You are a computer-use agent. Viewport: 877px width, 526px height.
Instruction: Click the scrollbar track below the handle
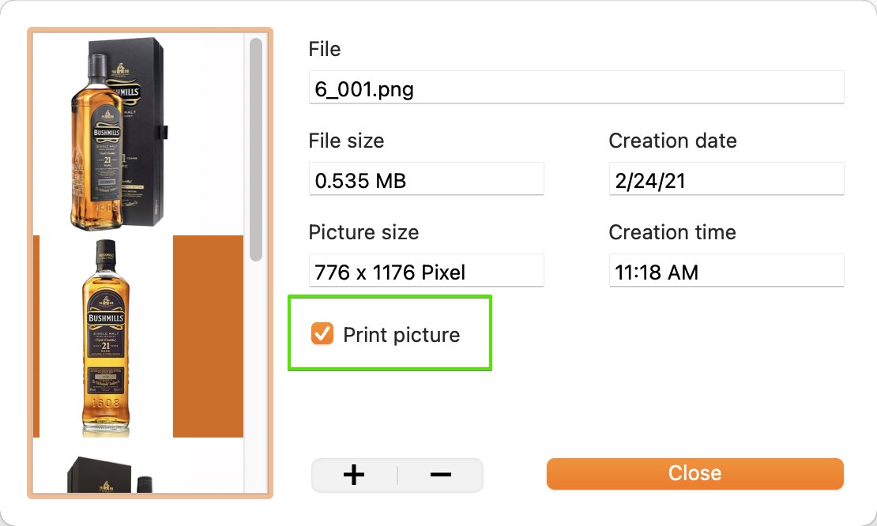coord(256,378)
